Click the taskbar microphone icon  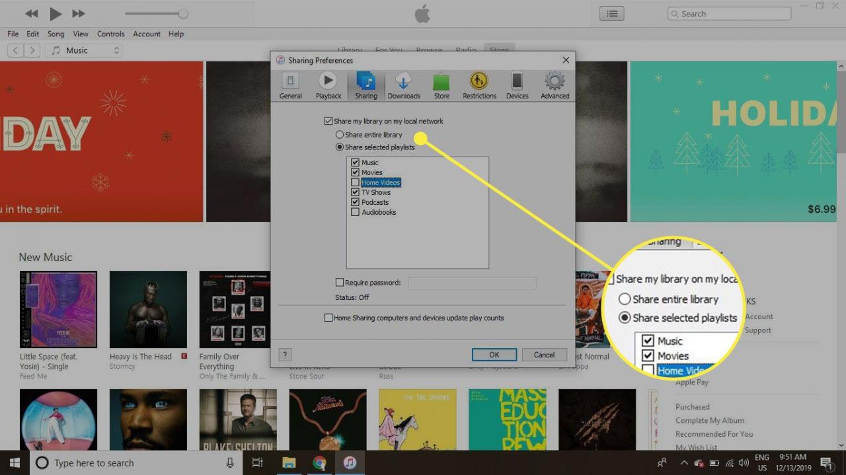pyautogui.click(x=230, y=462)
